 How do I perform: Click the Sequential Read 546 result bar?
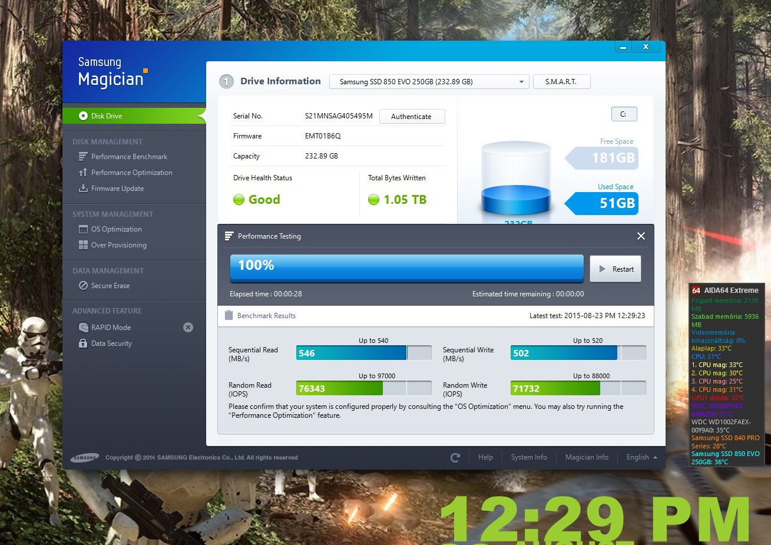pyautogui.click(x=363, y=353)
